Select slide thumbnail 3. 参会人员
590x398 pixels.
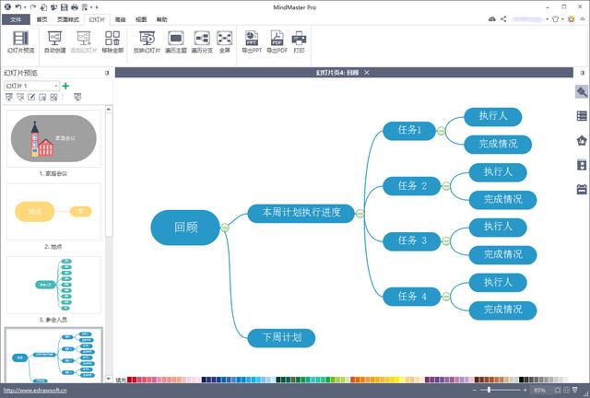pos(53,285)
